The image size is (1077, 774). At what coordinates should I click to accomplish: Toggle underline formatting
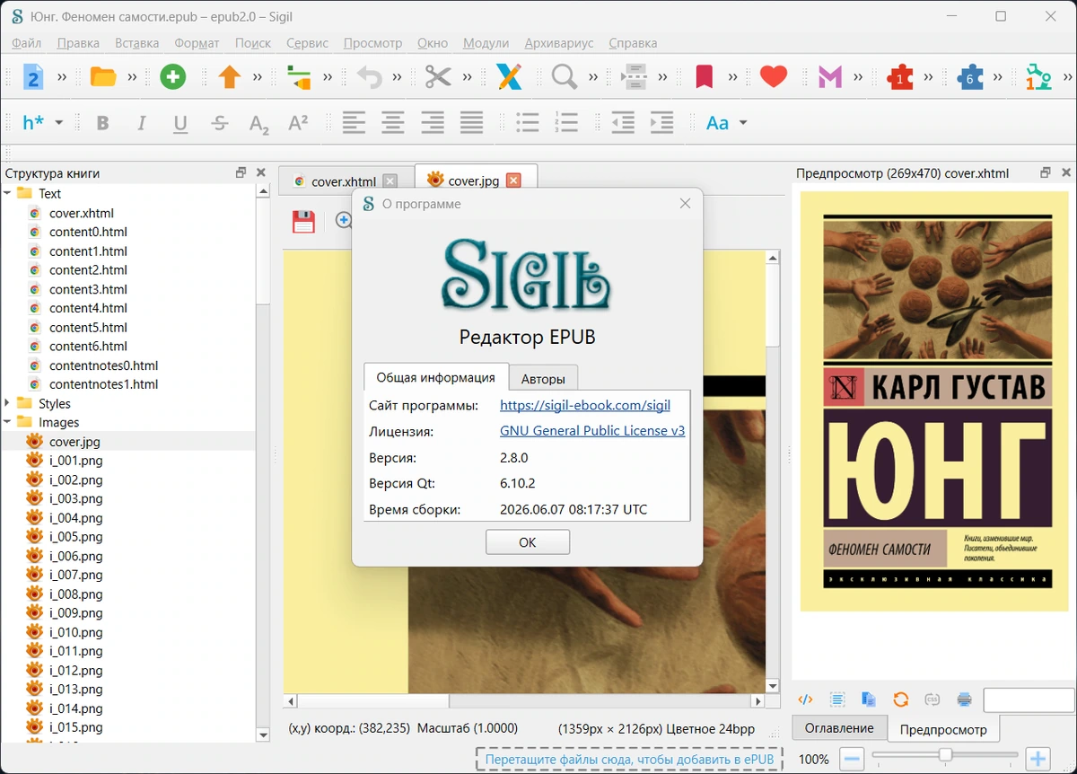point(180,123)
